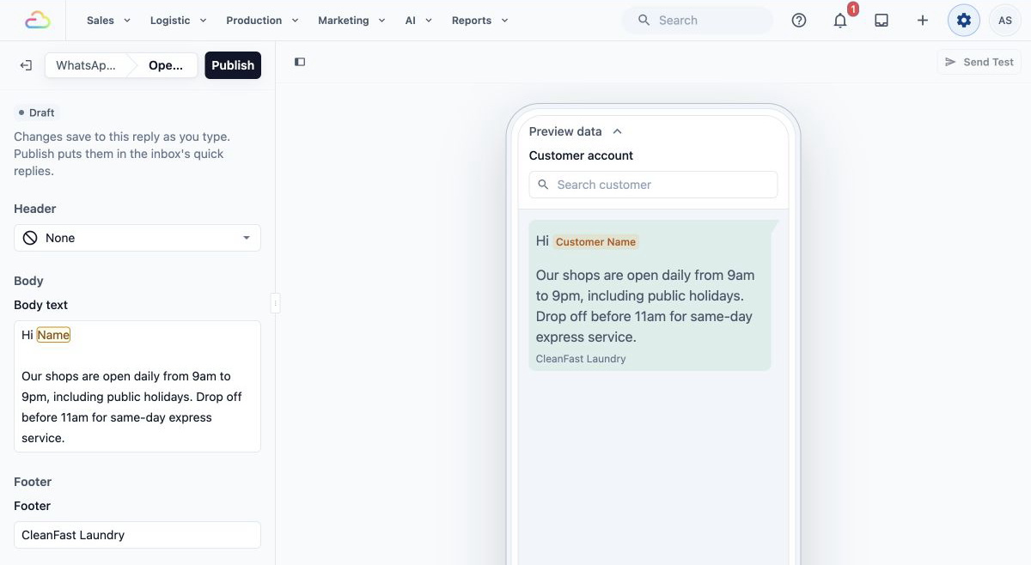Open the Production menu
1031x565 pixels.
(x=262, y=20)
